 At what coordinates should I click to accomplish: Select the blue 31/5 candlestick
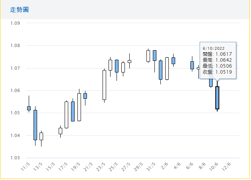click(x=154, y=55)
